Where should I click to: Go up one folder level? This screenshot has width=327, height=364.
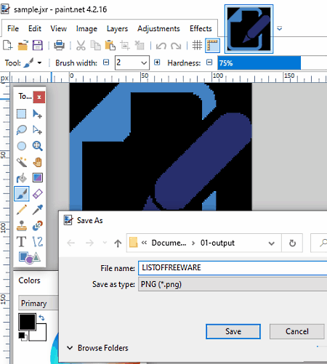pyautogui.click(x=118, y=243)
